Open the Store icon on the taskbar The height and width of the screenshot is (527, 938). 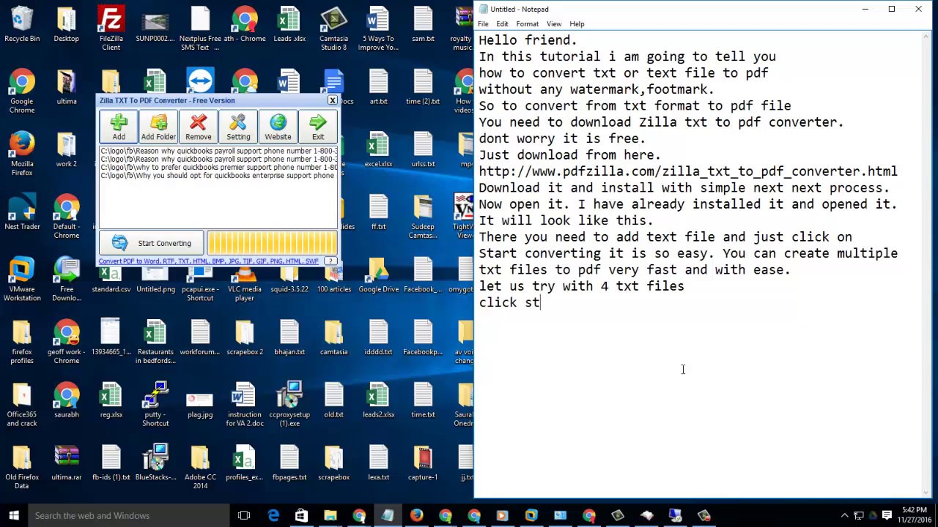coord(301,515)
